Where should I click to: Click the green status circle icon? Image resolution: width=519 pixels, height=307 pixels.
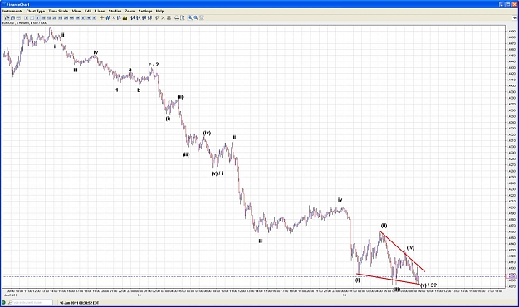pos(3,302)
